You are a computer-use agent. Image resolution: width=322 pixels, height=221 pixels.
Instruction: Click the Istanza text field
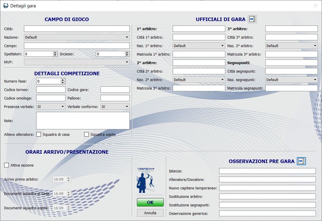267,171
